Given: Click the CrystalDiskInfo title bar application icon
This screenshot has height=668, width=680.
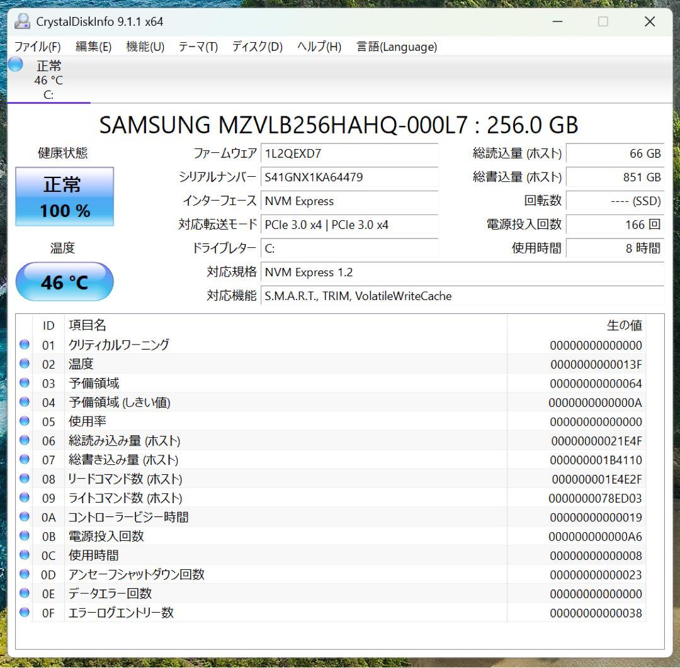Looking at the screenshot, I should (x=23, y=21).
